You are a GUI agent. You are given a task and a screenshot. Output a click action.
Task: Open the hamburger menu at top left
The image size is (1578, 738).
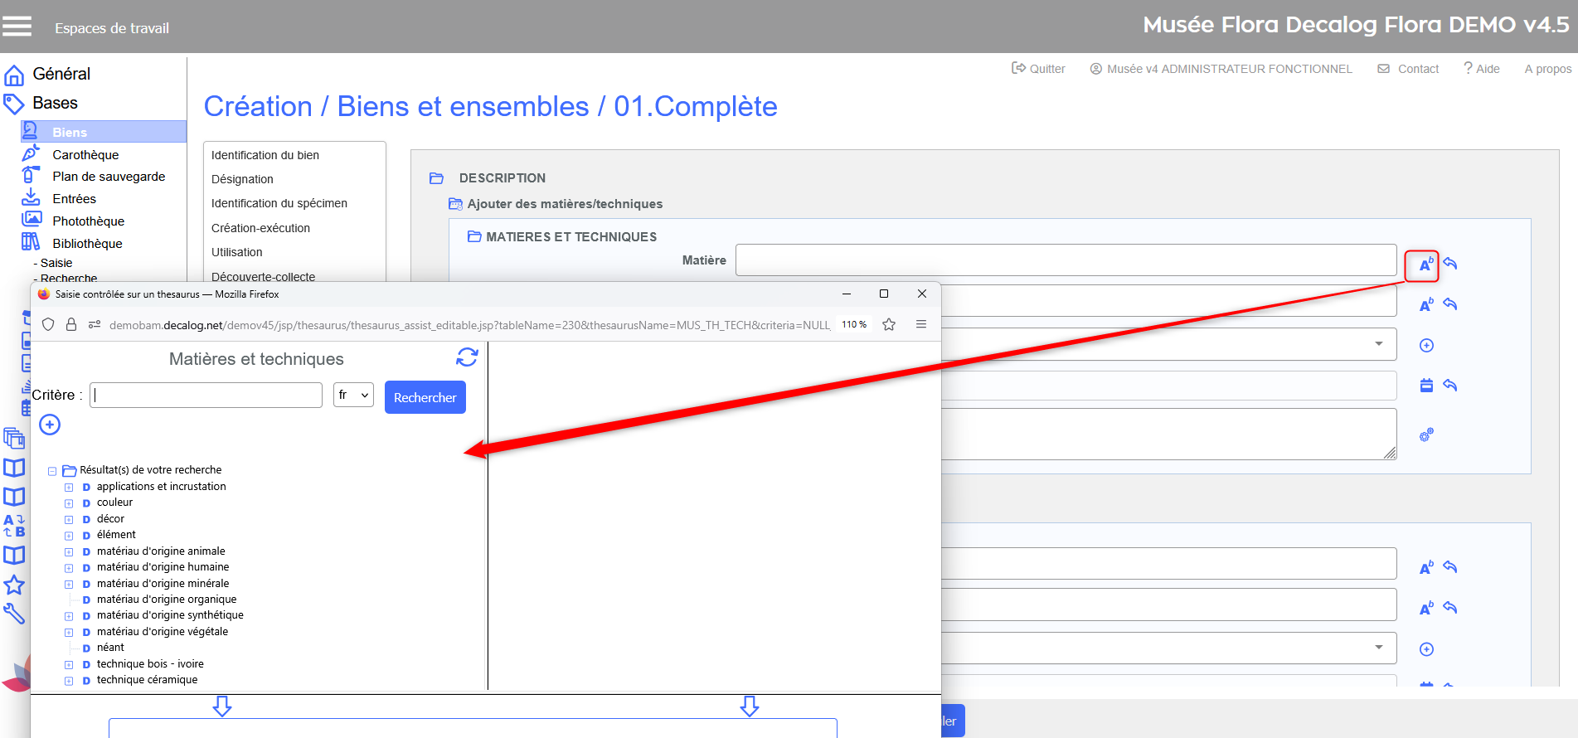[17, 27]
